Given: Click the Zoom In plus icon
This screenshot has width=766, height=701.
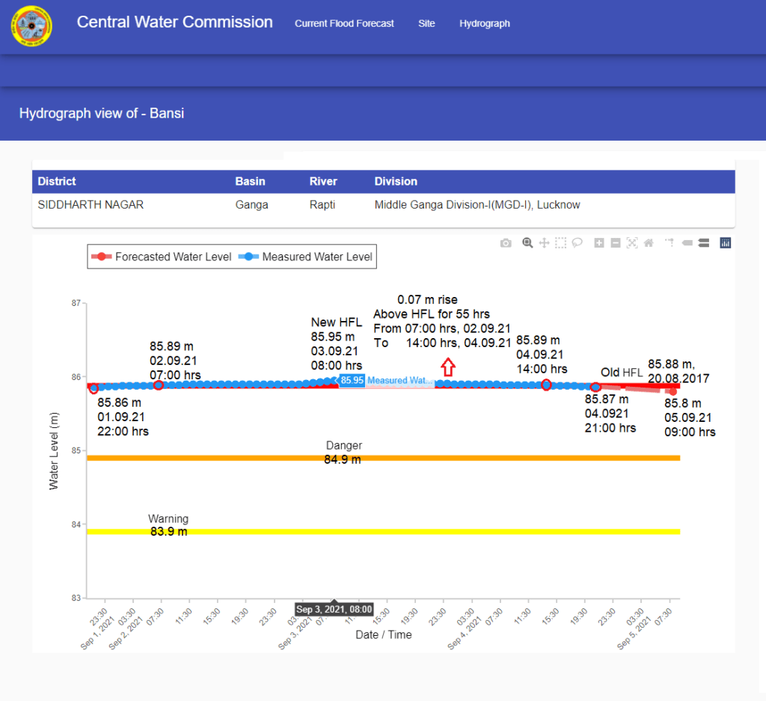Looking at the screenshot, I should coord(598,243).
